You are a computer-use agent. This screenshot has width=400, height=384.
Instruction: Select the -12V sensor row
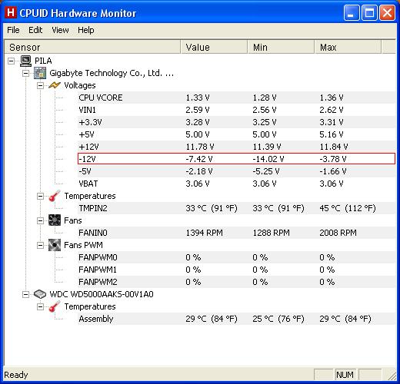tap(236, 159)
